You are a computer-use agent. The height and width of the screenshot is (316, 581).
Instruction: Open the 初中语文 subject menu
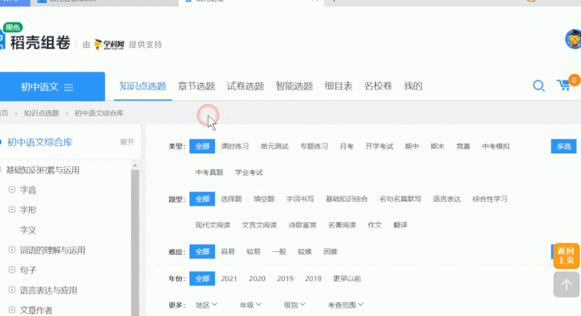point(52,87)
